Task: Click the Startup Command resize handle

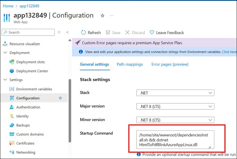Action: click(x=210, y=147)
